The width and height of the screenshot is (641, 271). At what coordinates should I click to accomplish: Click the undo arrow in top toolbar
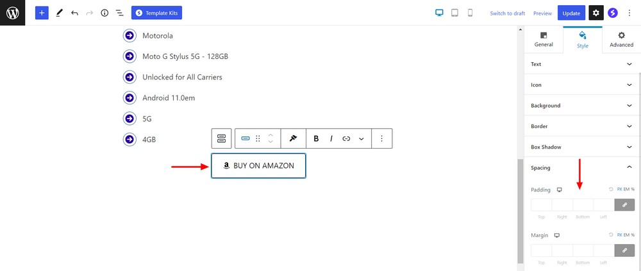tap(74, 13)
